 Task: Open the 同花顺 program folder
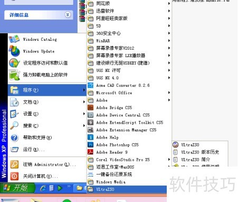coord(129,3)
